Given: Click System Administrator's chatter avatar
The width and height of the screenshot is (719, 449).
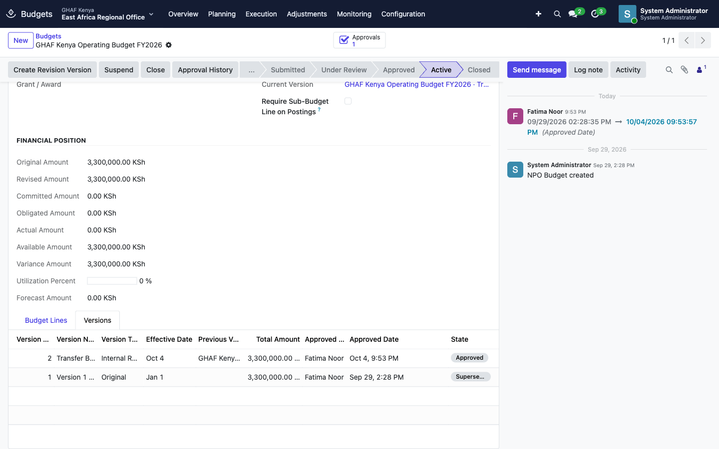Looking at the screenshot, I should click(x=515, y=170).
